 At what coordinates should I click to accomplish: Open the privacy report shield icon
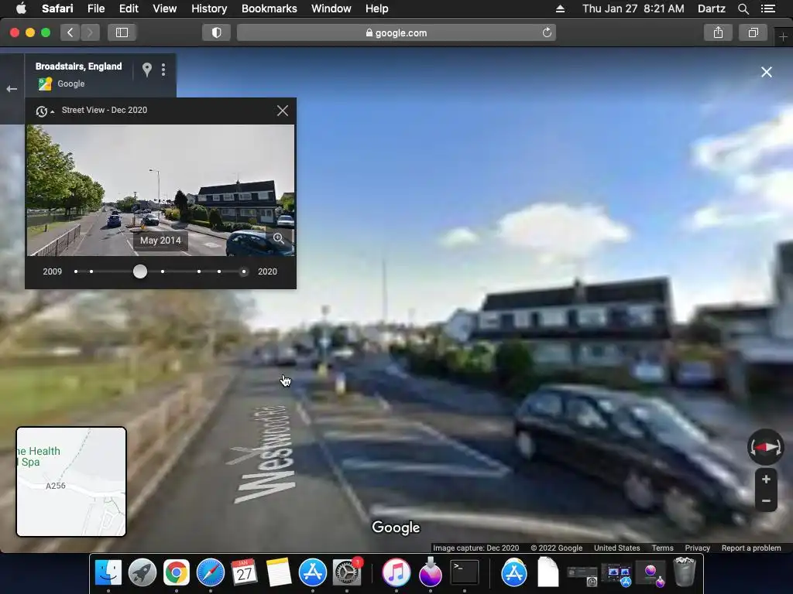(x=217, y=32)
